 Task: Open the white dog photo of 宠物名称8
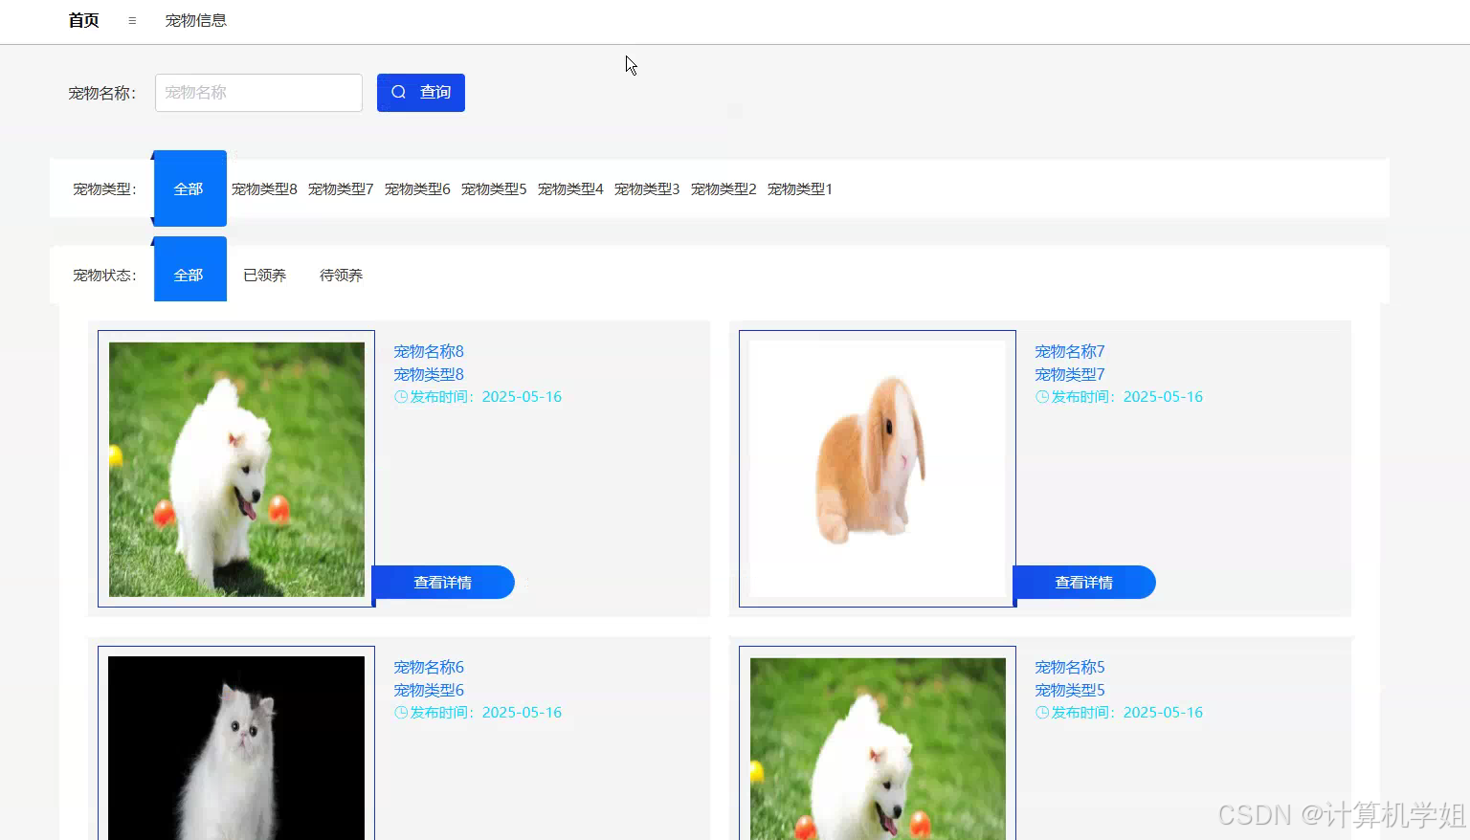point(236,469)
